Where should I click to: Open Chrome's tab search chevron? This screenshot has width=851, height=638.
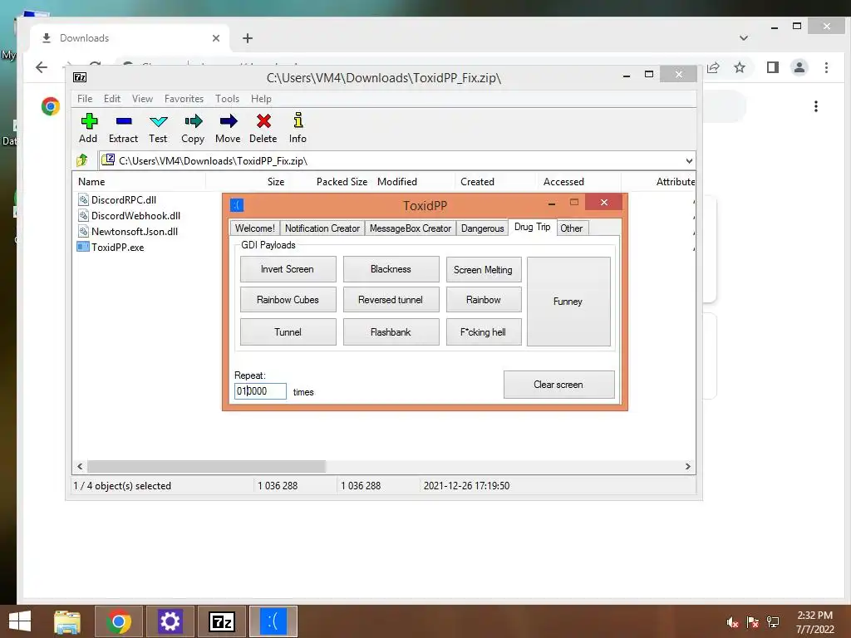(744, 38)
